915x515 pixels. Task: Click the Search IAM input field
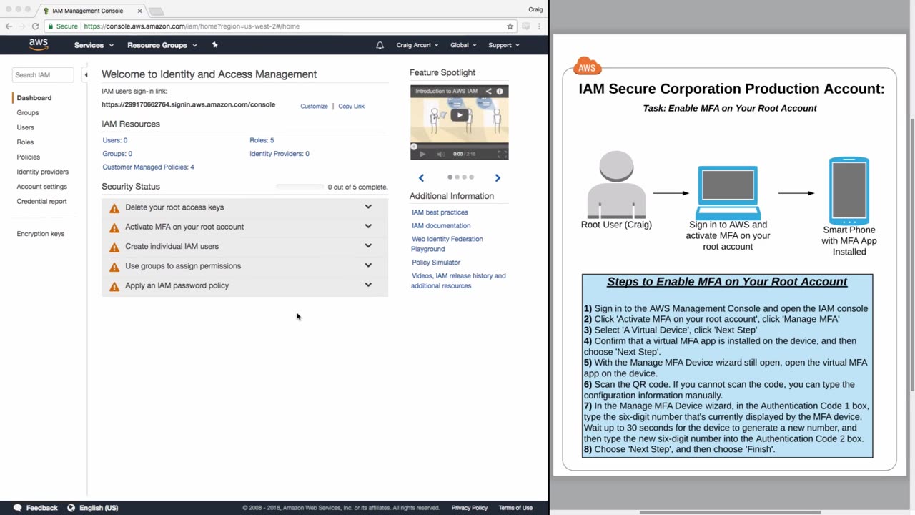43,74
